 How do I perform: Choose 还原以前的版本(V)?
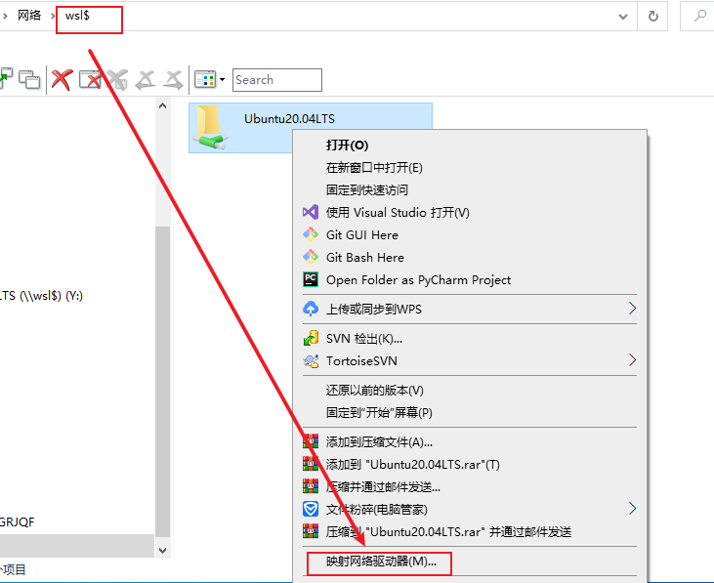pyautogui.click(x=470, y=391)
